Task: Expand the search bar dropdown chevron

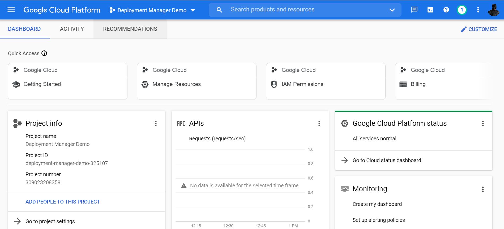Action: pos(392,10)
